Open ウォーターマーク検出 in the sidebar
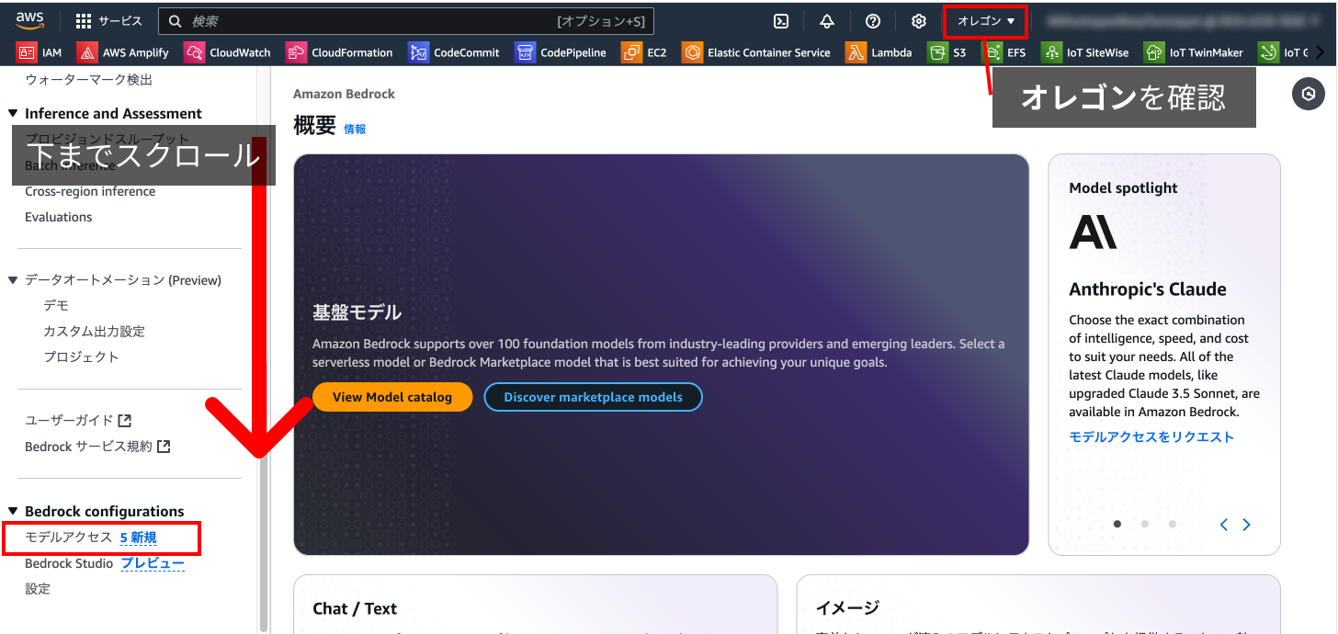The height and width of the screenshot is (634, 1338). click(x=88, y=80)
